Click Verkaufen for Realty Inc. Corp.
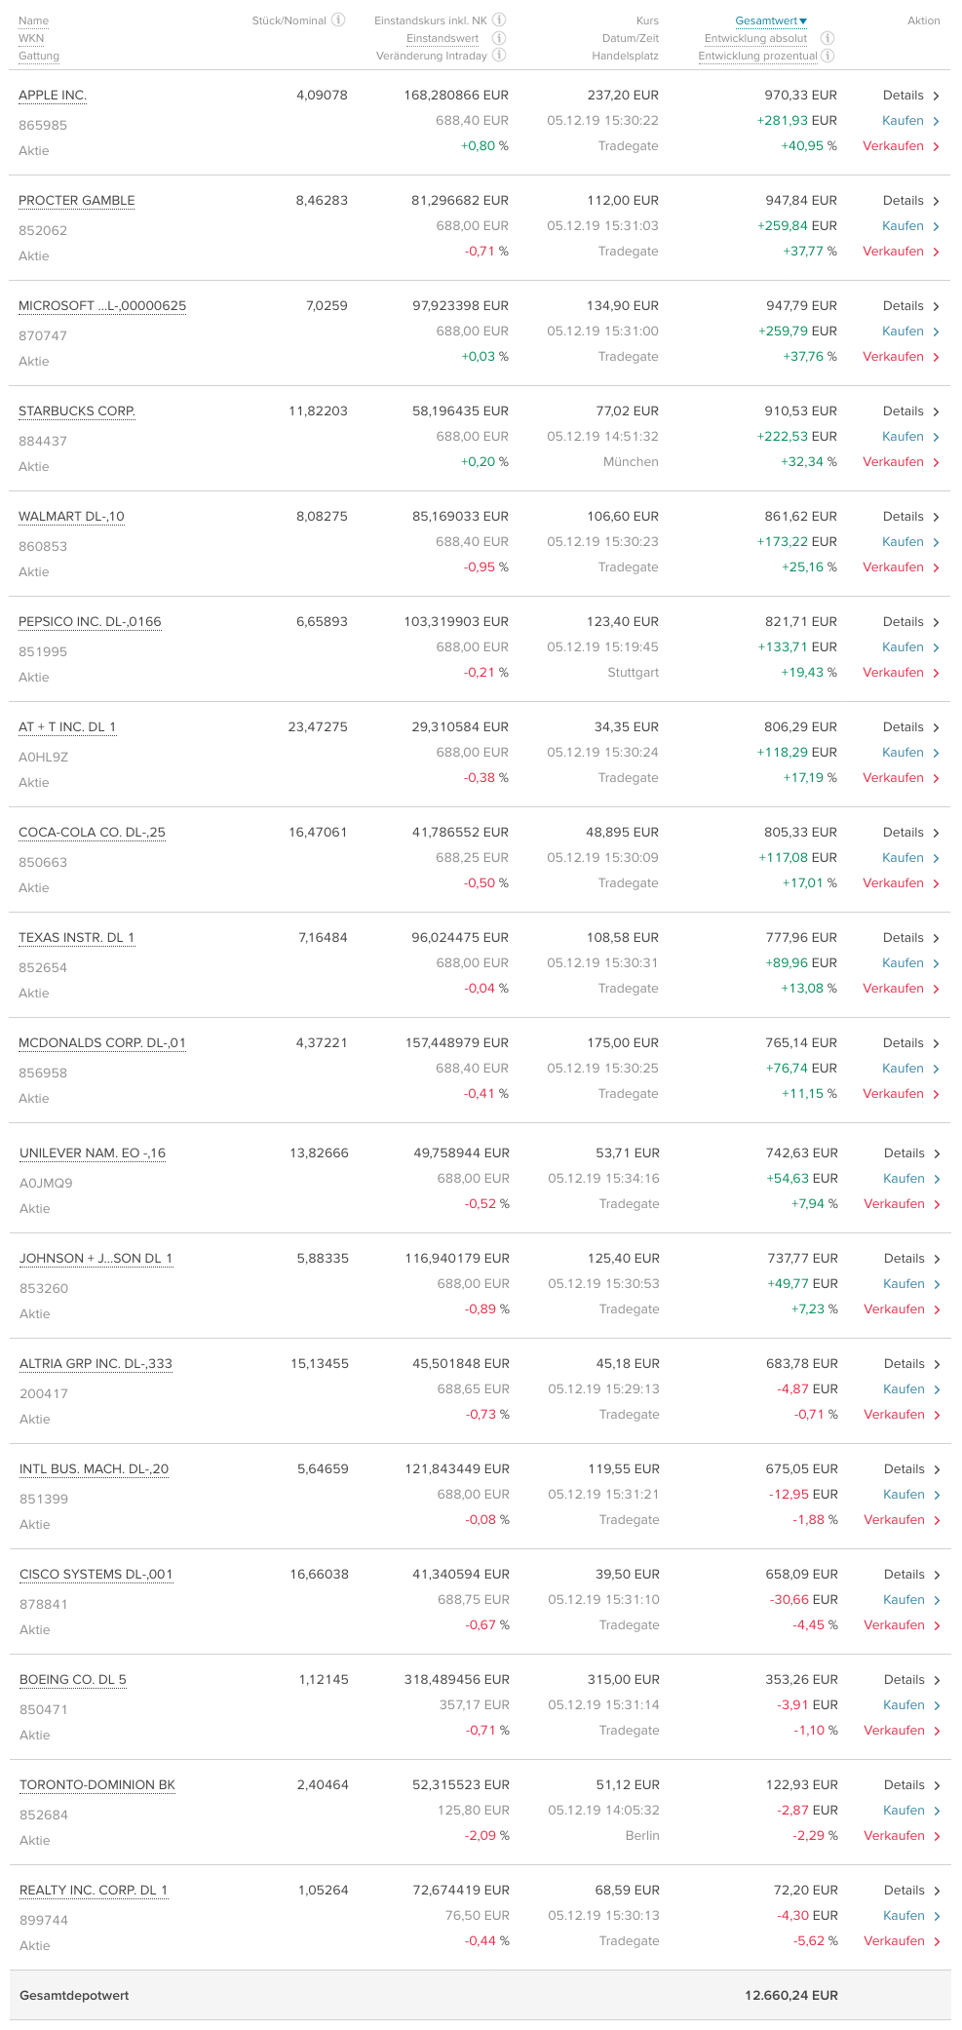This screenshot has width=962, height=2030. point(894,1941)
